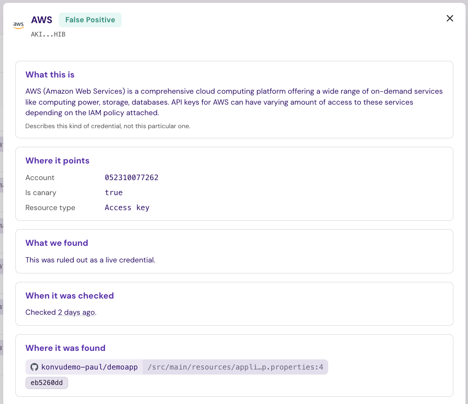Image resolution: width=468 pixels, height=404 pixels.
Task: Click the Resource type value 'Access key'
Action: click(x=127, y=208)
